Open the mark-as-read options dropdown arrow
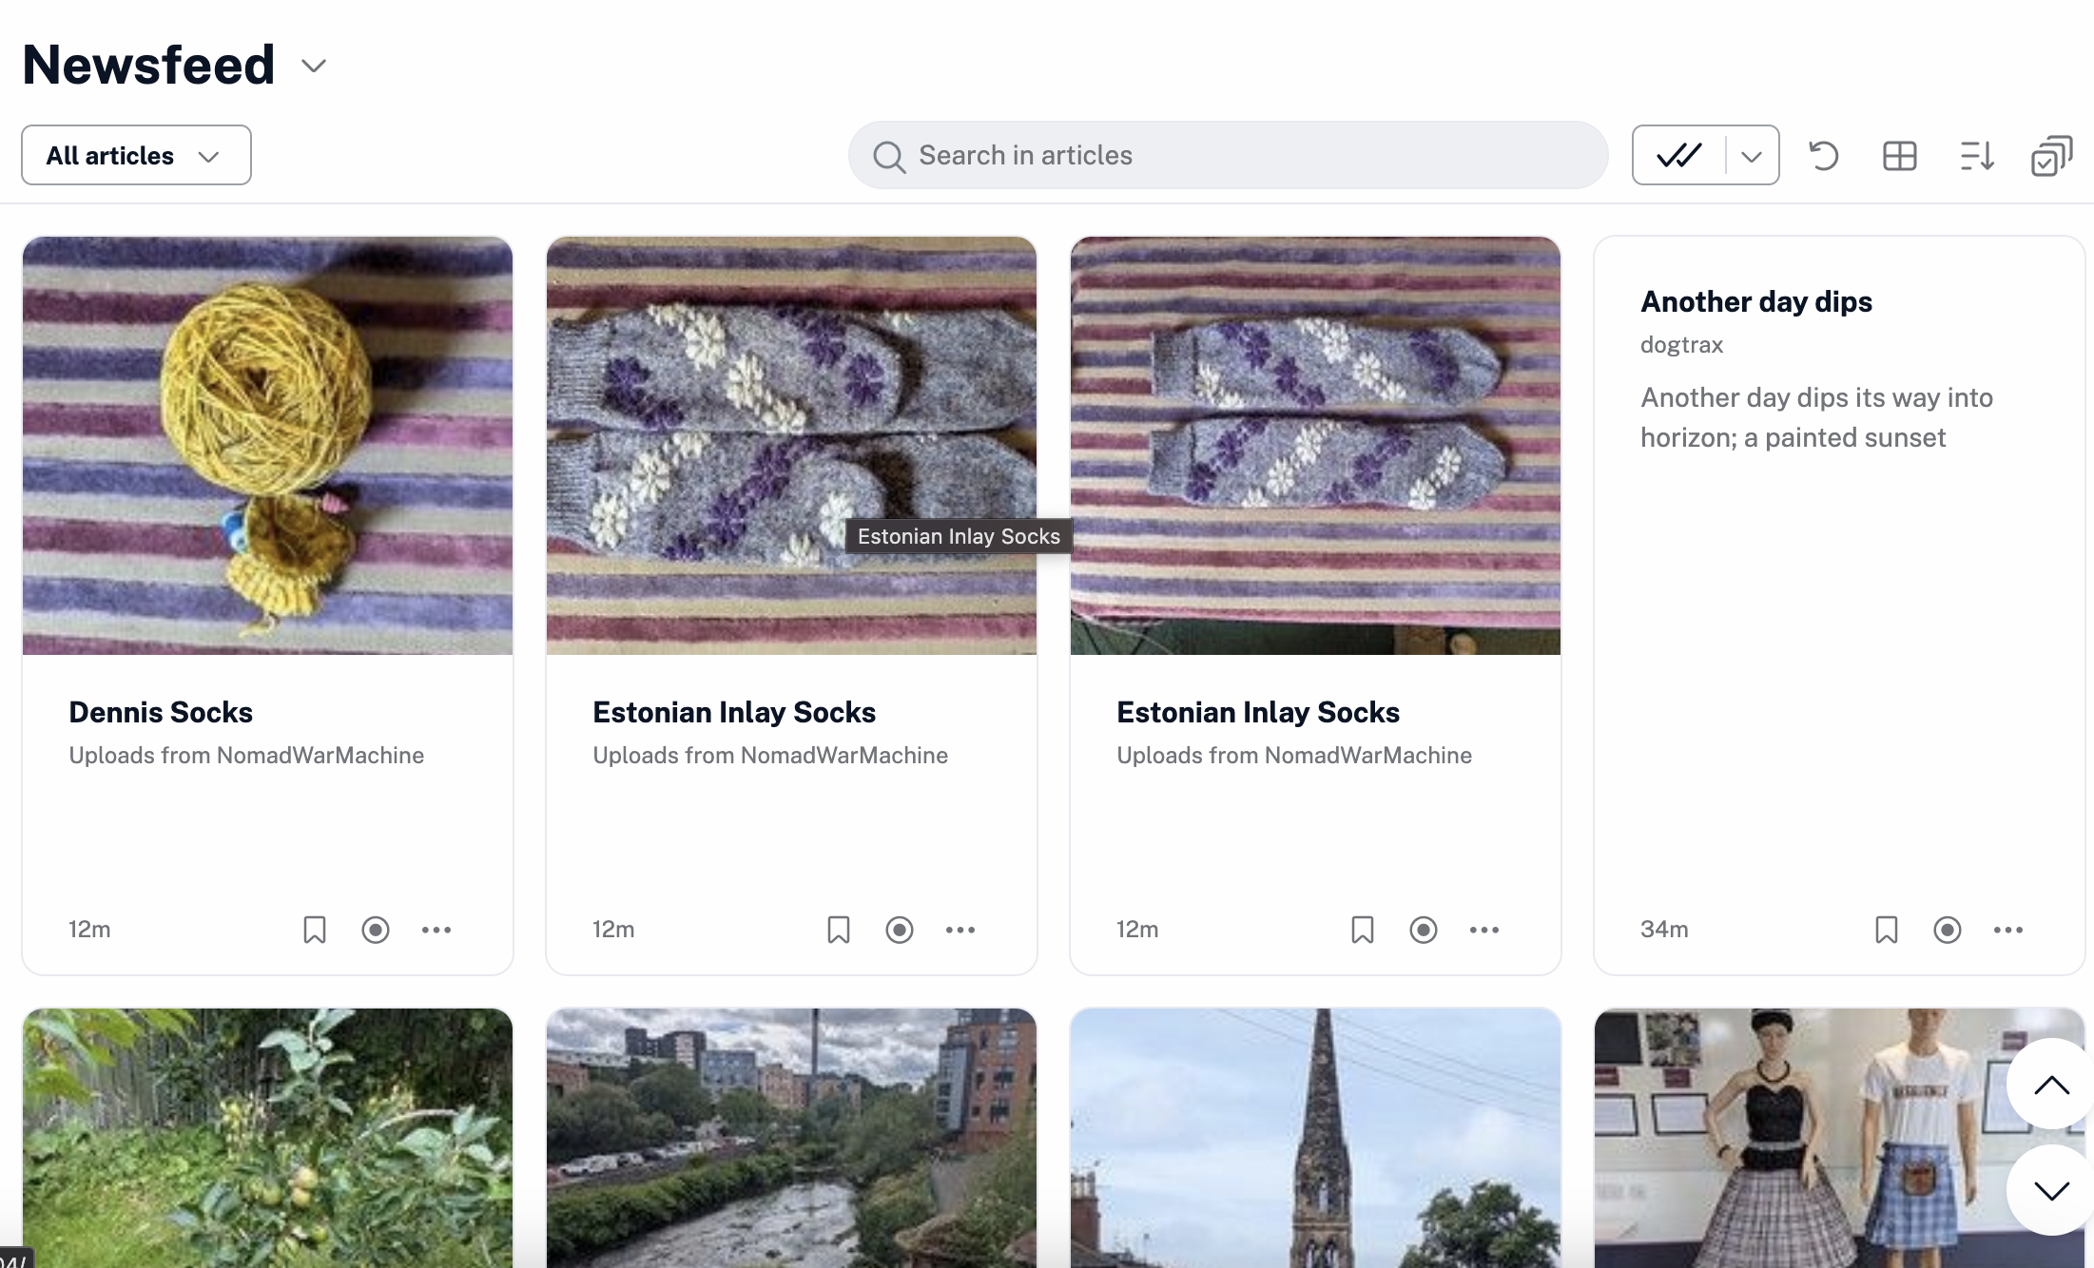 1752,155
